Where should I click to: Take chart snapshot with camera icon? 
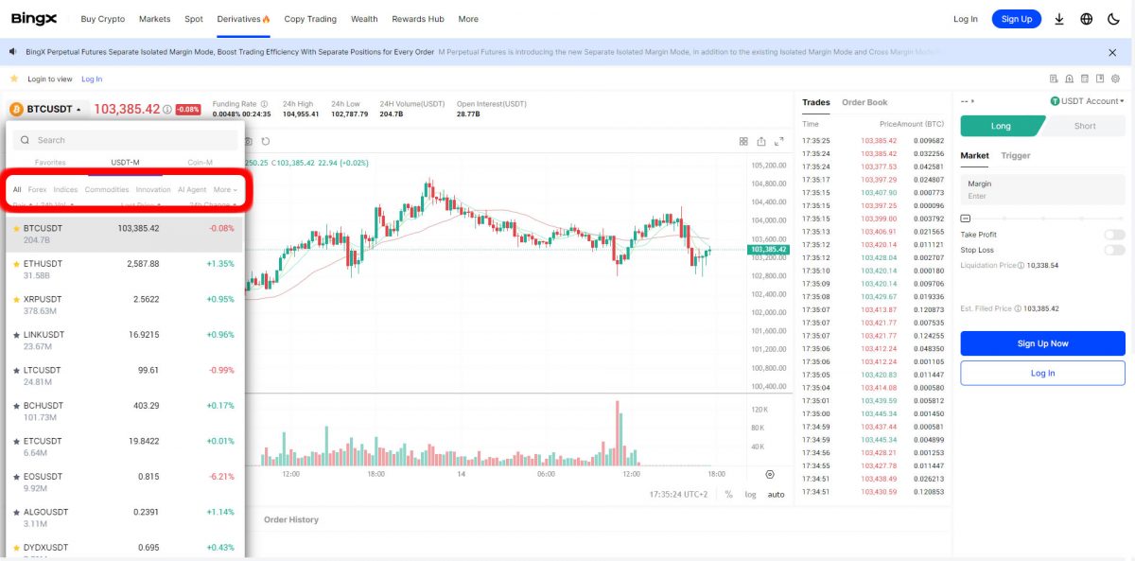[x=249, y=141]
